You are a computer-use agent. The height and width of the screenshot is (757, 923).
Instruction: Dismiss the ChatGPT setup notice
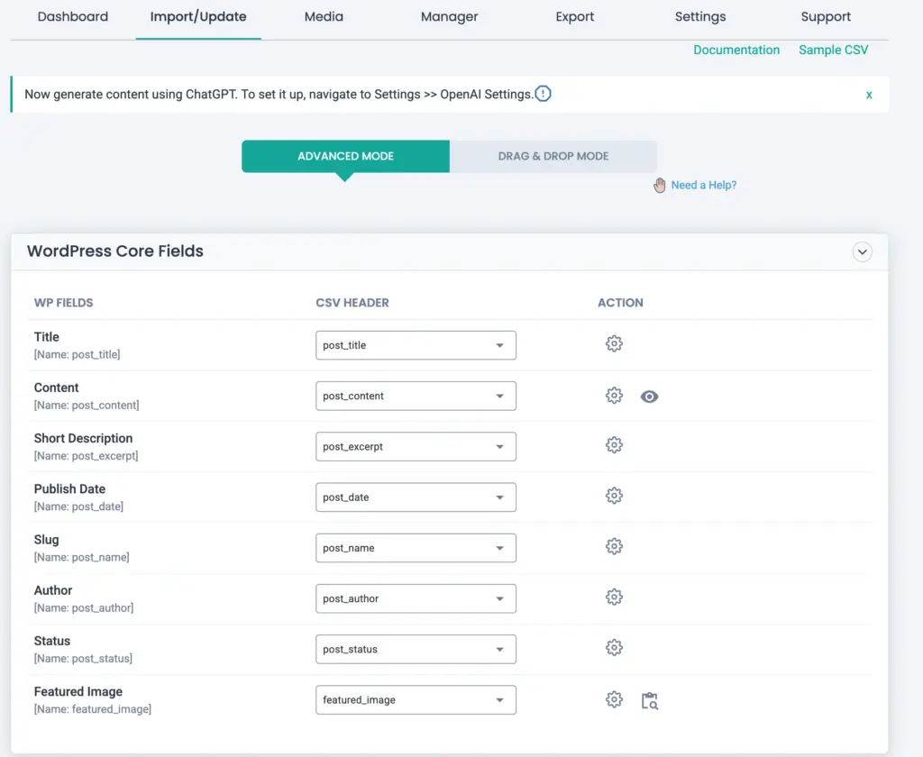(x=868, y=94)
